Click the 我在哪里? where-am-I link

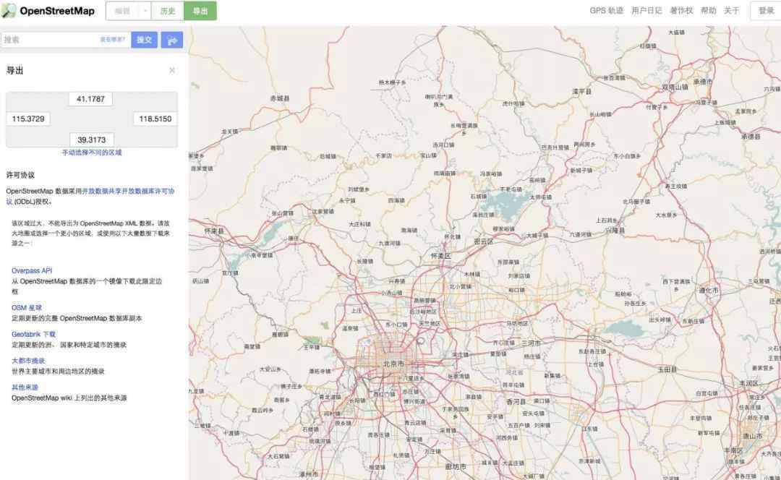(x=113, y=40)
